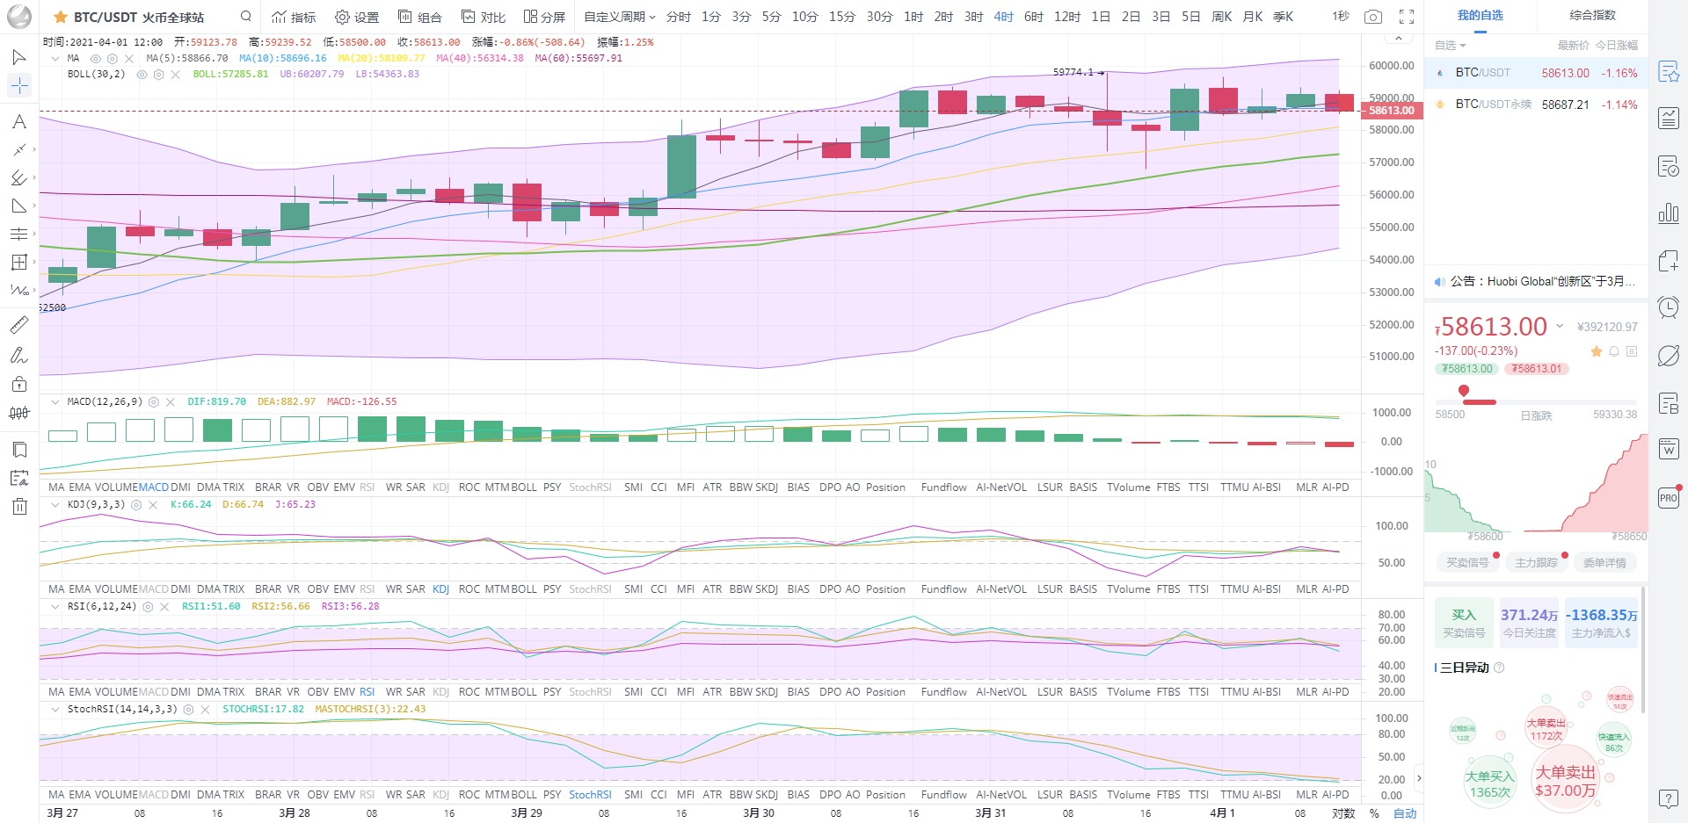
Task: Switch to the 1-hour timeframe
Action: click(x=913, y=17)
